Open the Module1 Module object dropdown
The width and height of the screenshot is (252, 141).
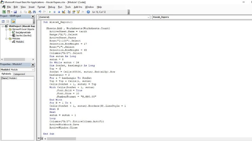coord(33,70)
